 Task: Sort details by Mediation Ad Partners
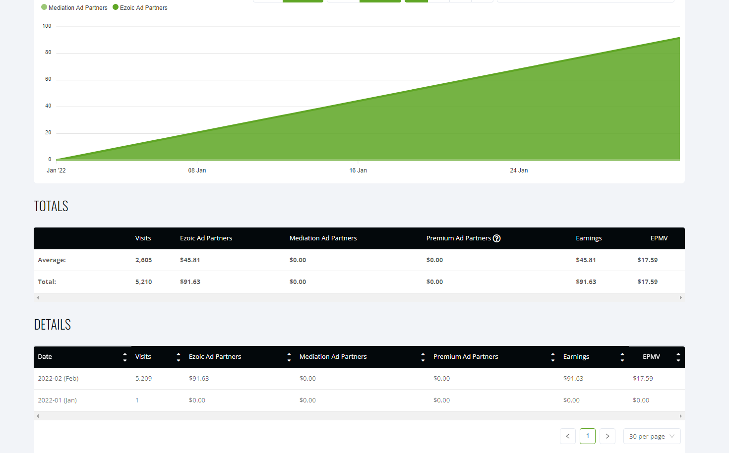tap(423, 357)
